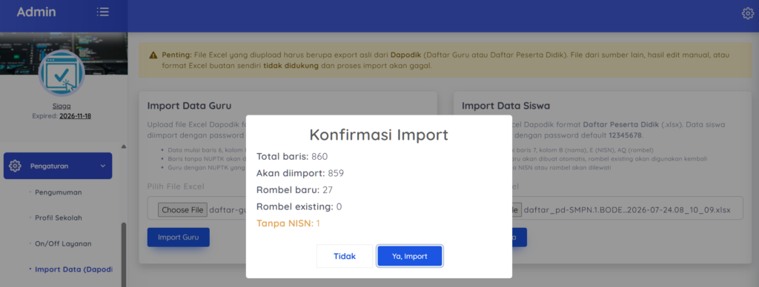Click the user profile avatar image
The image size is (759, 287).
pyautogui.click(x=62, y=73)
